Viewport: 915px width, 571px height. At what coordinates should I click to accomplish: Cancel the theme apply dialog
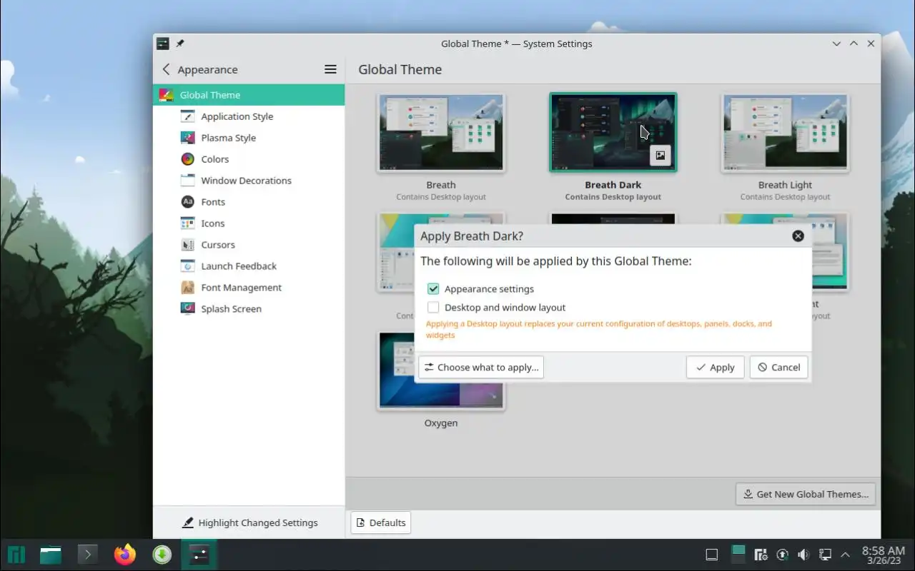779,367
